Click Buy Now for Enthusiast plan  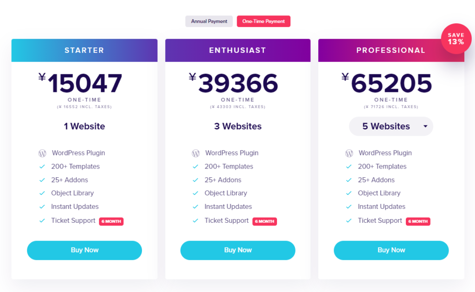coord(237,250)
